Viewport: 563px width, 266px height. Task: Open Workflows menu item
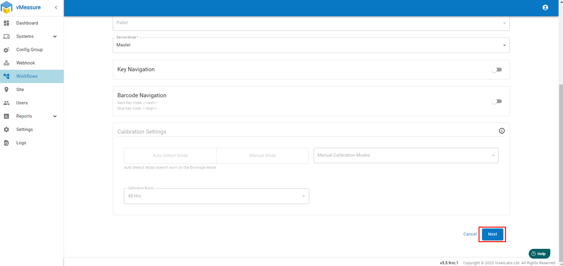click(32, 76)
